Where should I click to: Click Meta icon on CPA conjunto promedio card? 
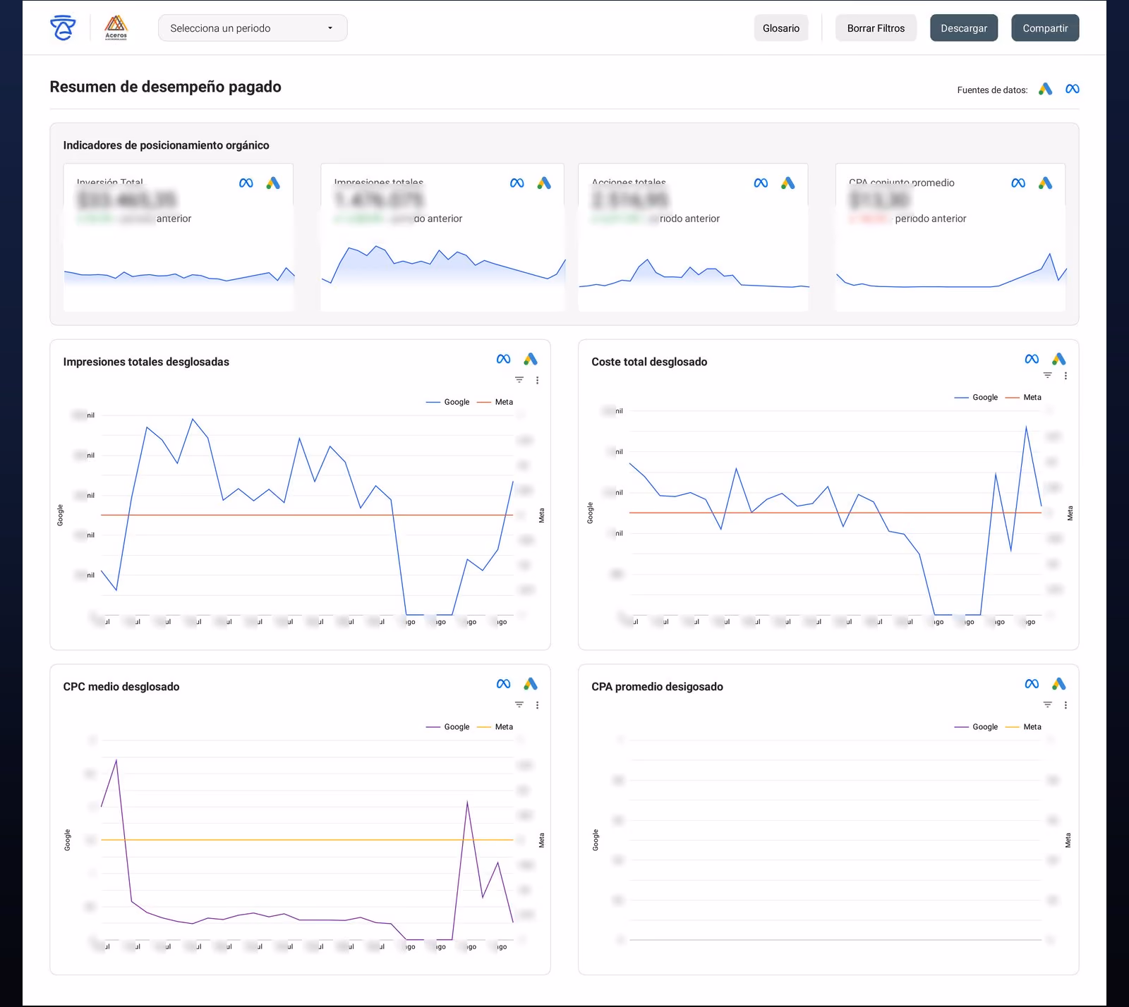(1018, 183)
